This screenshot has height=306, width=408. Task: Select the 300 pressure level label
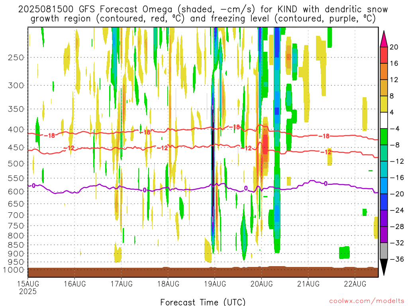tap(16, 85)
